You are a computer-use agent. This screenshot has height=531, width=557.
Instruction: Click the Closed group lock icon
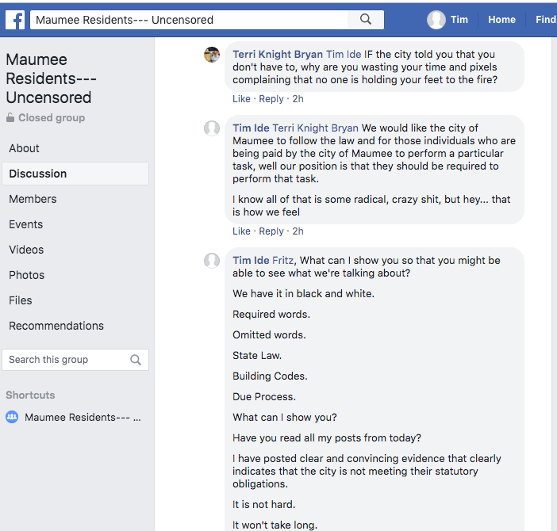click(10, 118)
